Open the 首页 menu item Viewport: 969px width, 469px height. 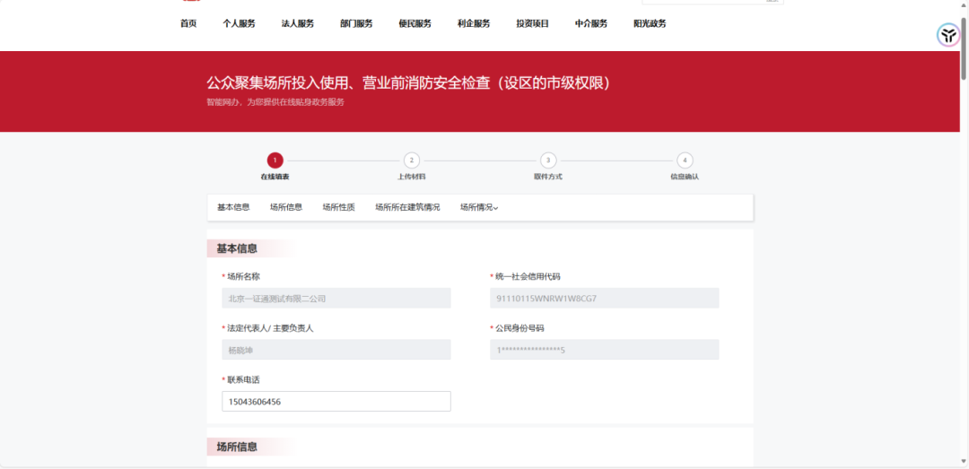(x=188, y=23)
